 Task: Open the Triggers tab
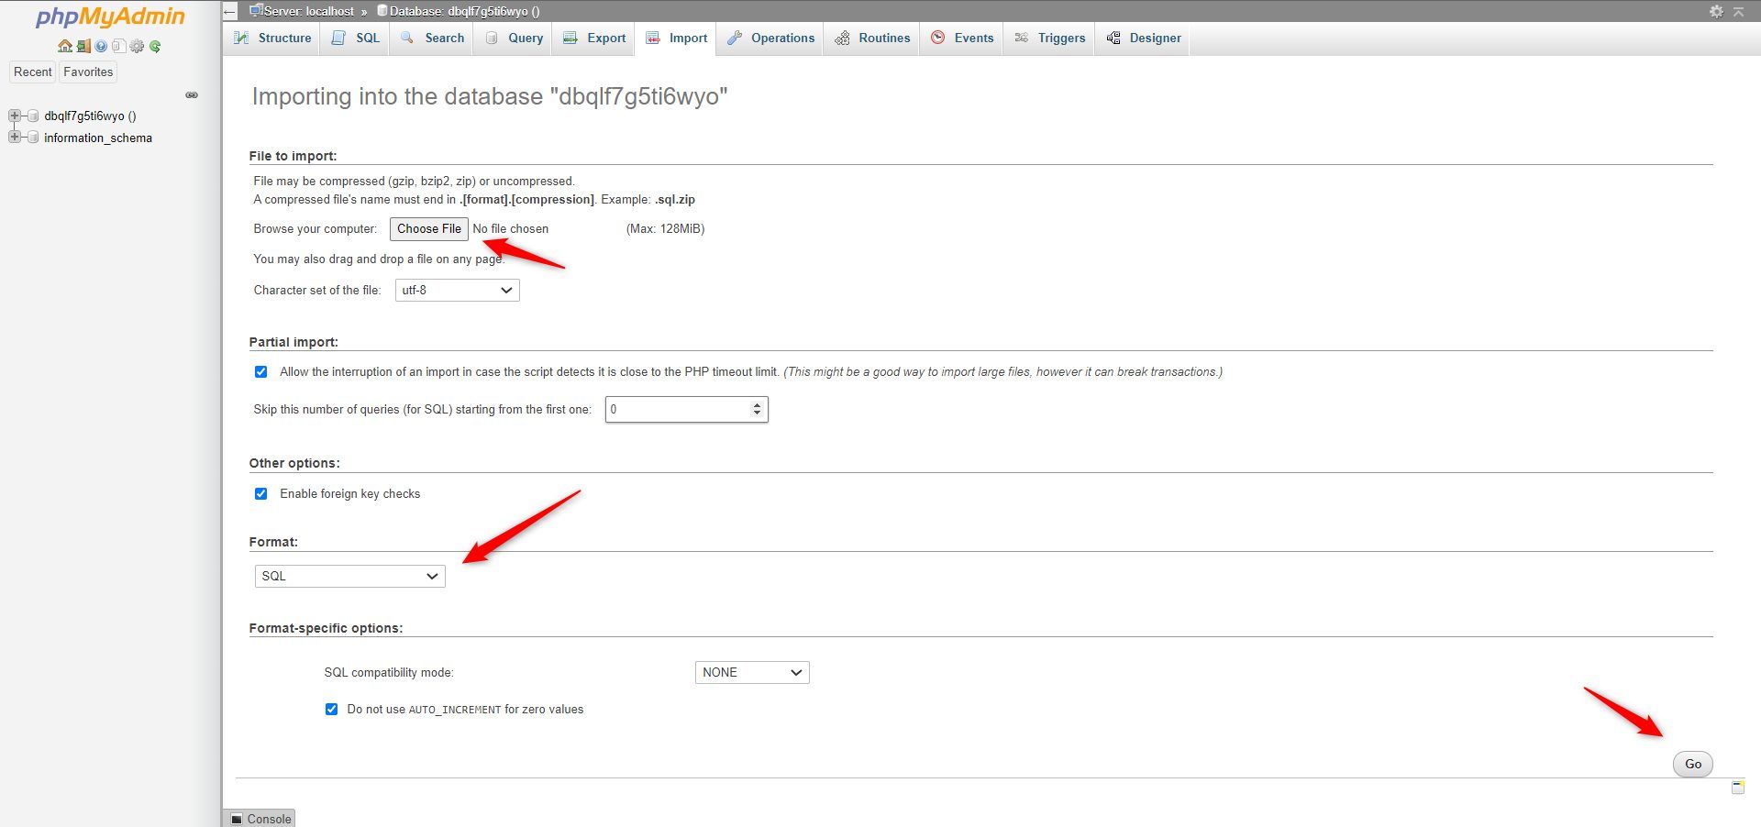[1049, 38]
